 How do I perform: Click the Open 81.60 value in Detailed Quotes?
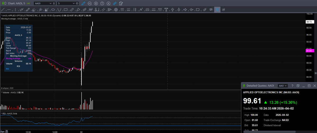coord(255,120)
